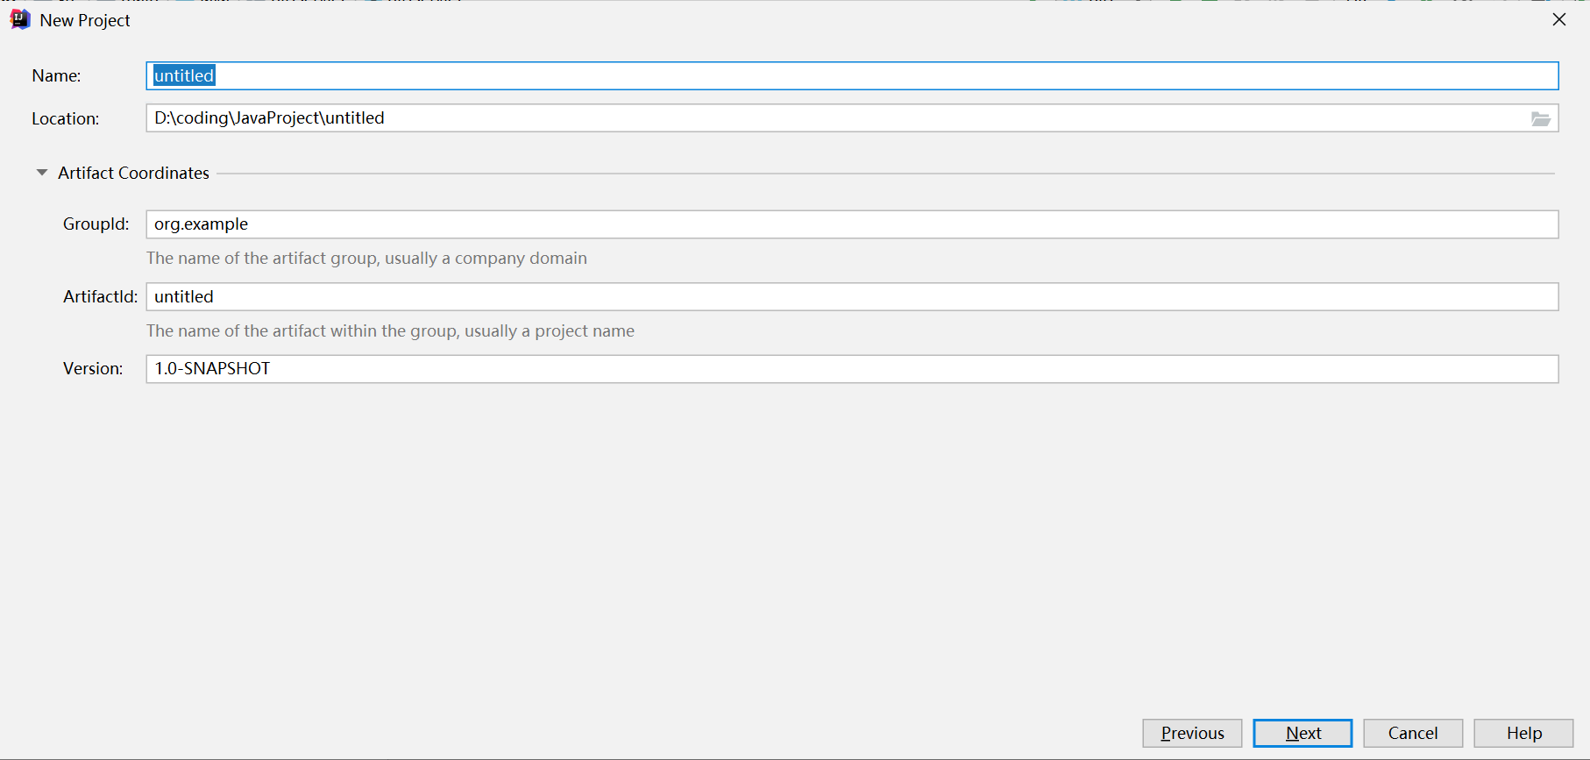Proceed by pressing Next
Viewport: 1590px width, 760px height.
click(x=1303, y=733)
